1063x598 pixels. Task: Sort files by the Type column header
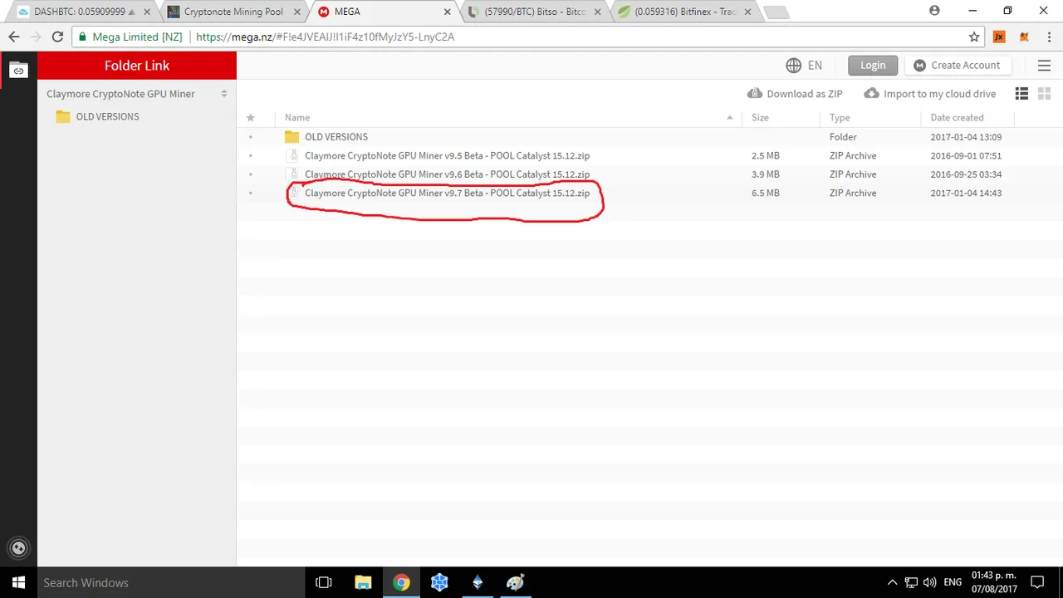pos(840,118)
